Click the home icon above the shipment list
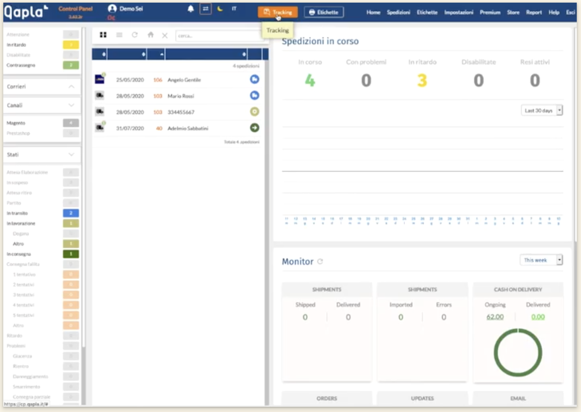This screenshot has height=412, width=581. [150, 35]
